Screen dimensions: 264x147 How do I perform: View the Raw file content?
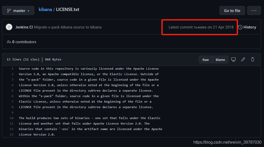(206, 60)
